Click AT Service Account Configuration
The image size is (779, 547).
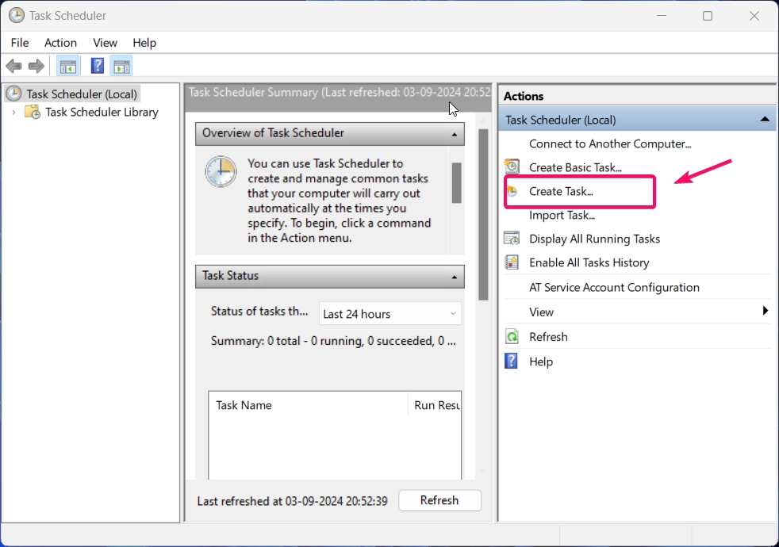pyautogui.click(x=614, y=288)
